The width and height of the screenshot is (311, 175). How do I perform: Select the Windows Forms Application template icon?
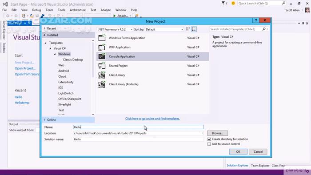click(102, 38)
